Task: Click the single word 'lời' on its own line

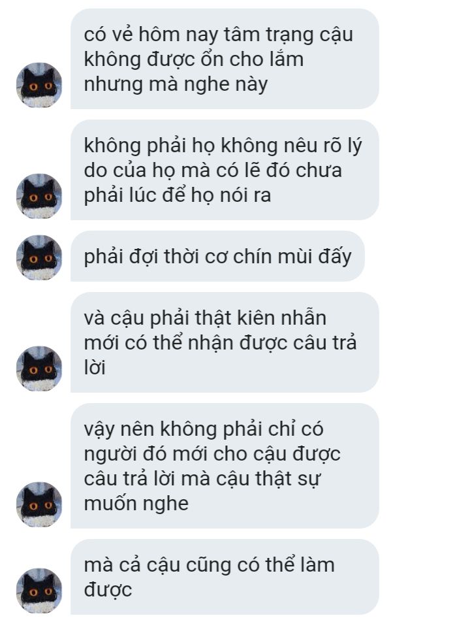Action: [x=95, y=367]
